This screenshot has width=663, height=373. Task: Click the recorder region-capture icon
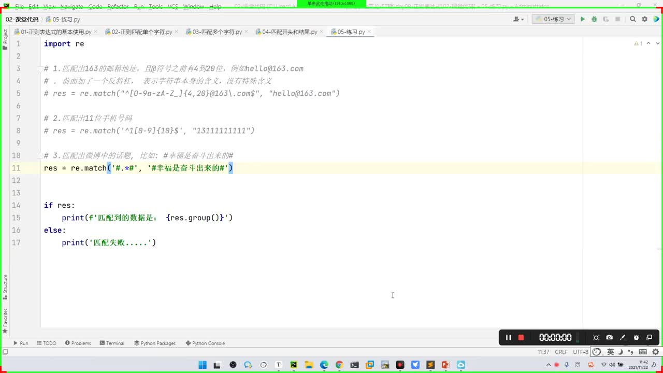tap(596, 337)
